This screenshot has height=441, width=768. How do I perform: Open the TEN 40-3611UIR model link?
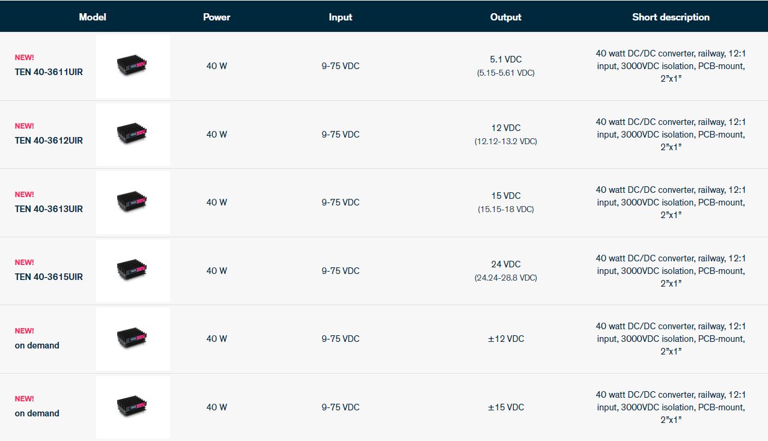click(49, 72)
